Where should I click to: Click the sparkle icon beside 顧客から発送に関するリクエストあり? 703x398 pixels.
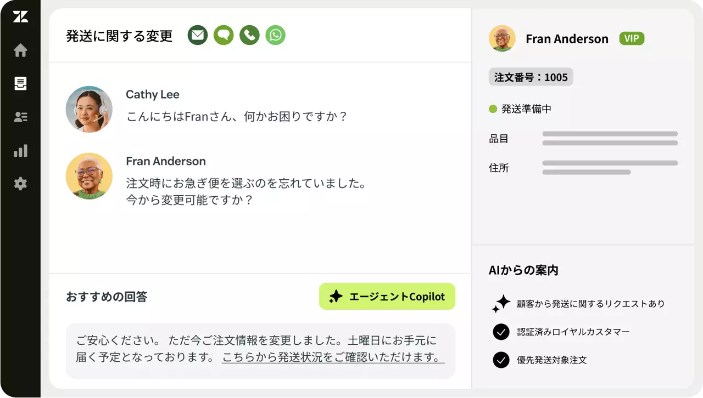pos(501,303)
